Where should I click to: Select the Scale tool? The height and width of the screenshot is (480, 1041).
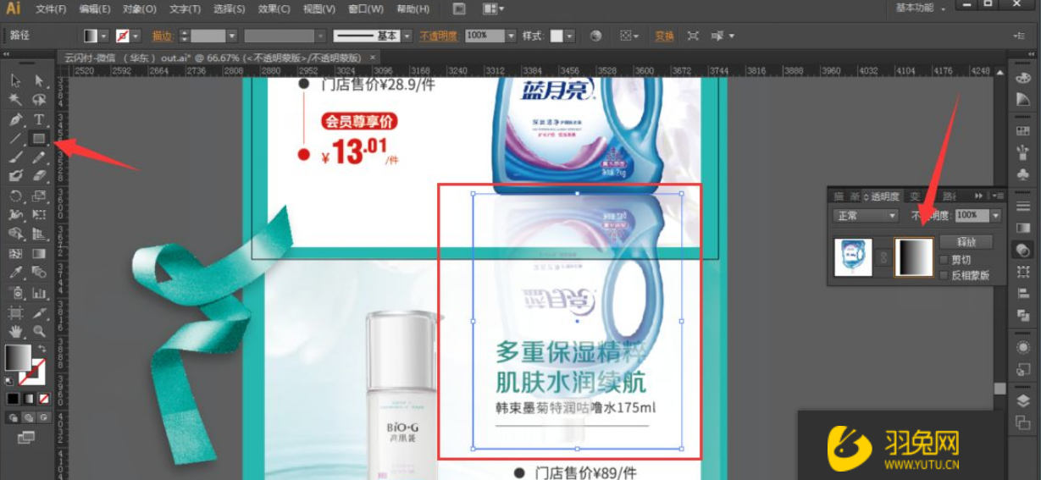39,196
